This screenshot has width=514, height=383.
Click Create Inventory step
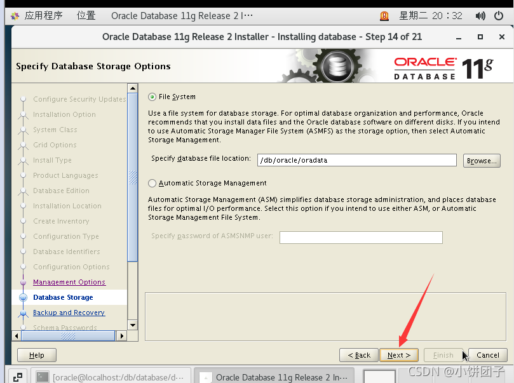tap(61, 221)
